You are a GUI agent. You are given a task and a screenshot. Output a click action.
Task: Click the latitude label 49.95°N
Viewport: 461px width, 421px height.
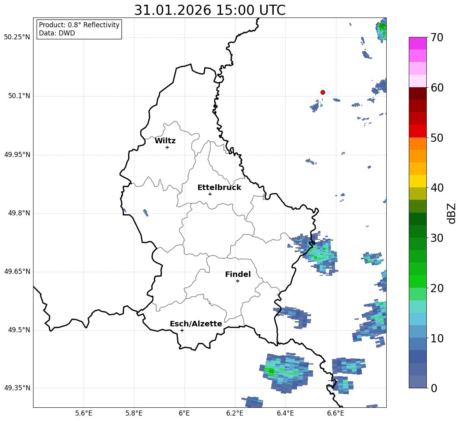click(17, 155)
